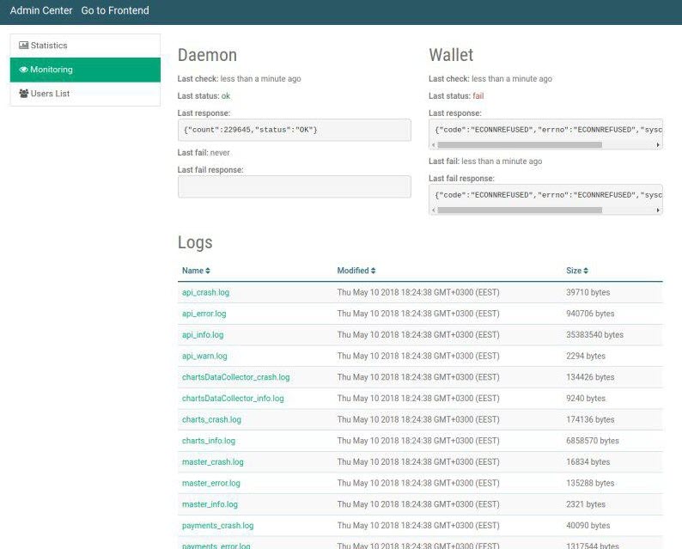
Task: Click '134426 bytes' size cell
Action: click(590, 377)
